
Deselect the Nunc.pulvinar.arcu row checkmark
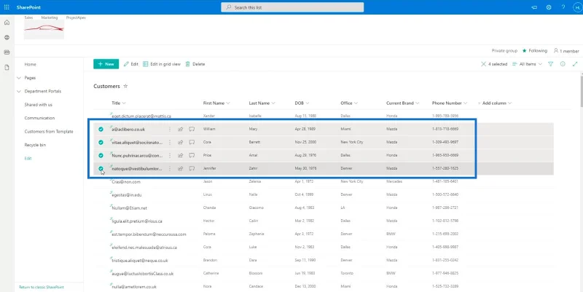click(101, 155)
